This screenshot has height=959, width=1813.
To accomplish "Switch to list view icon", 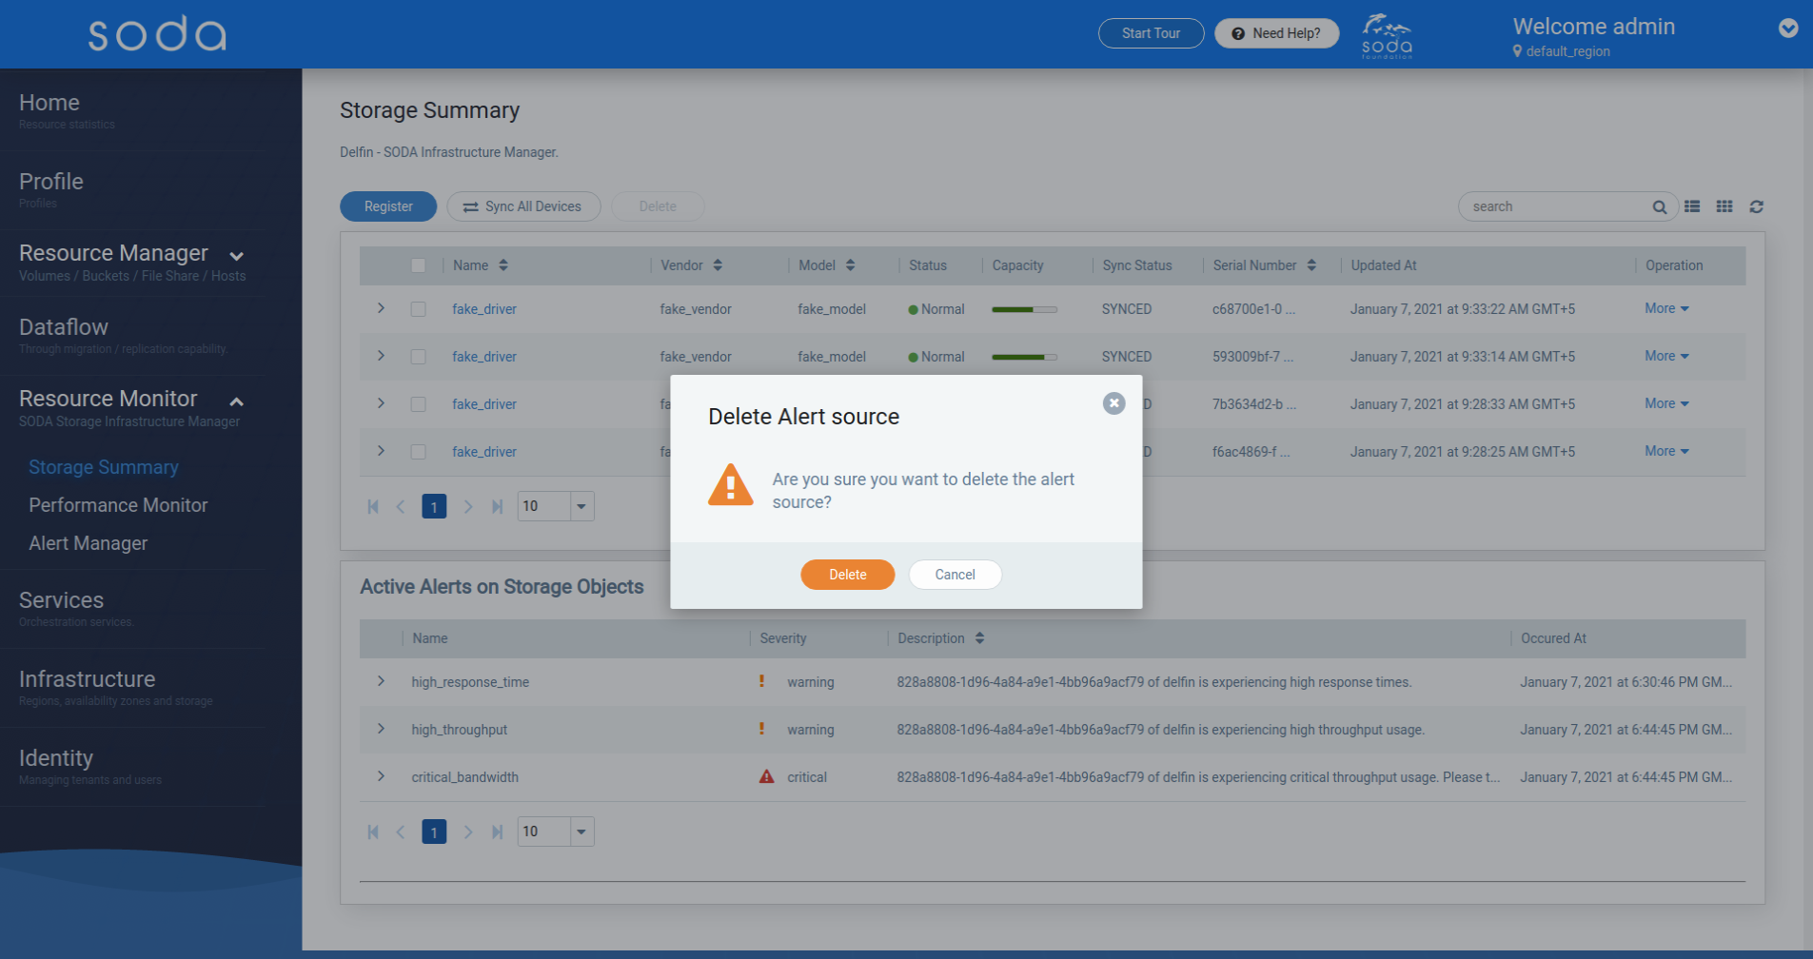I will click(1692, 206).
